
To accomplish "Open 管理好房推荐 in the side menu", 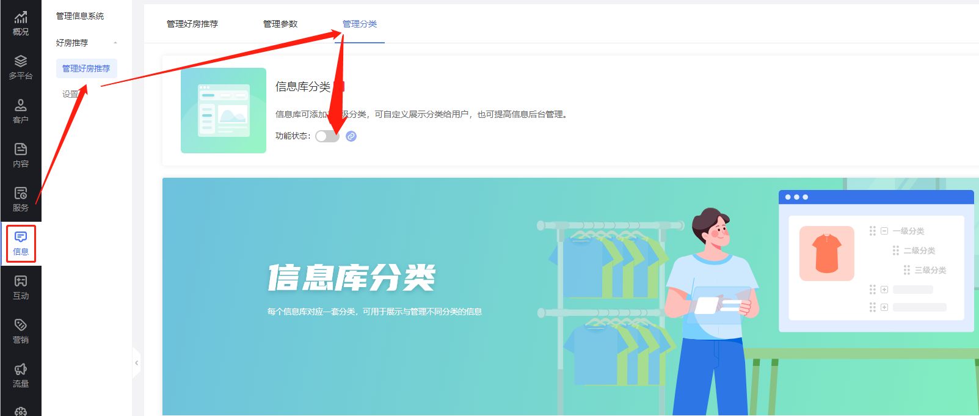I will click(x=86, y=68).
